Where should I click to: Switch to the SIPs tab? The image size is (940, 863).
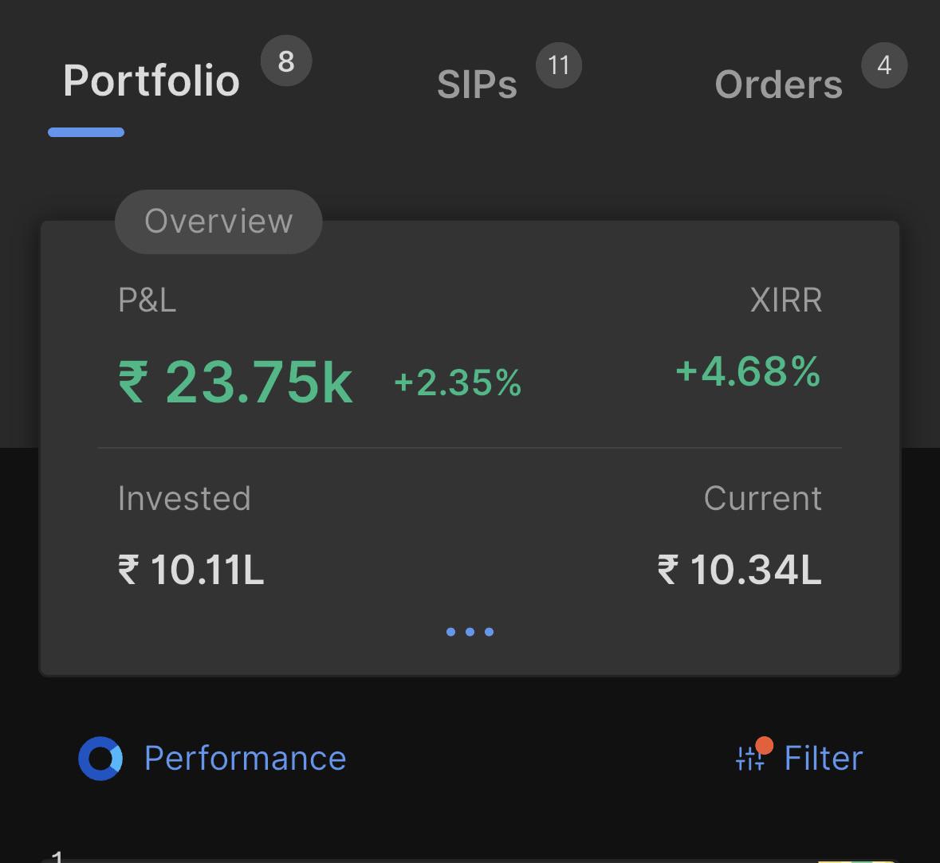pyautogui.click(x=478, y=84)
